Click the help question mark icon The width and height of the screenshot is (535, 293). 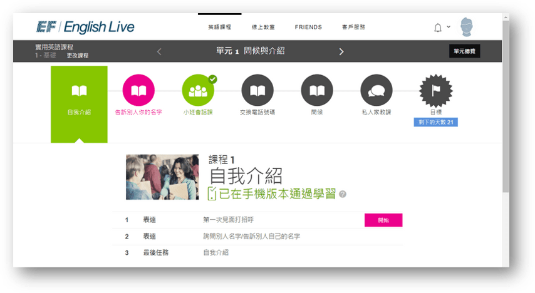click(343, 195)
